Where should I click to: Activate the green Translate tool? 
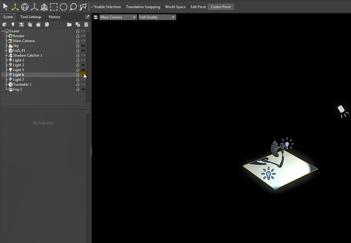tap(15, 7)
